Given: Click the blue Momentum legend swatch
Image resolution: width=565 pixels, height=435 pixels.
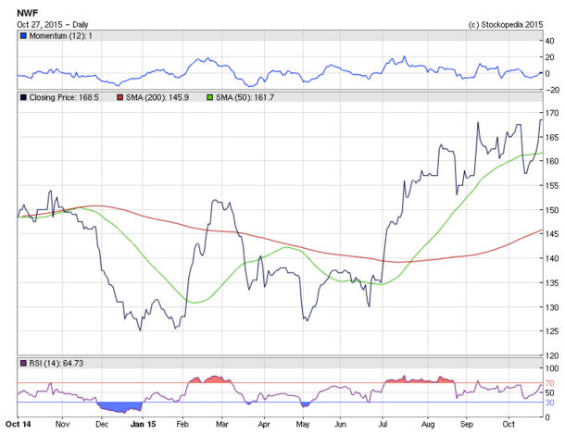Looking at the screenshot, I should pyautogui.click(x=23, y=36).
